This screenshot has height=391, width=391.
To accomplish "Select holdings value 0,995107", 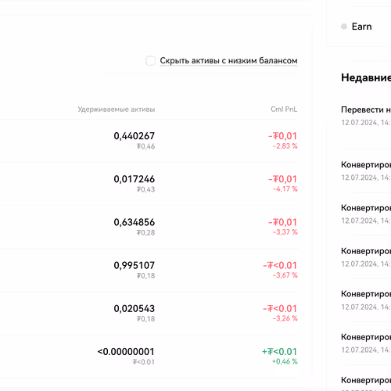I will [135, 265].
